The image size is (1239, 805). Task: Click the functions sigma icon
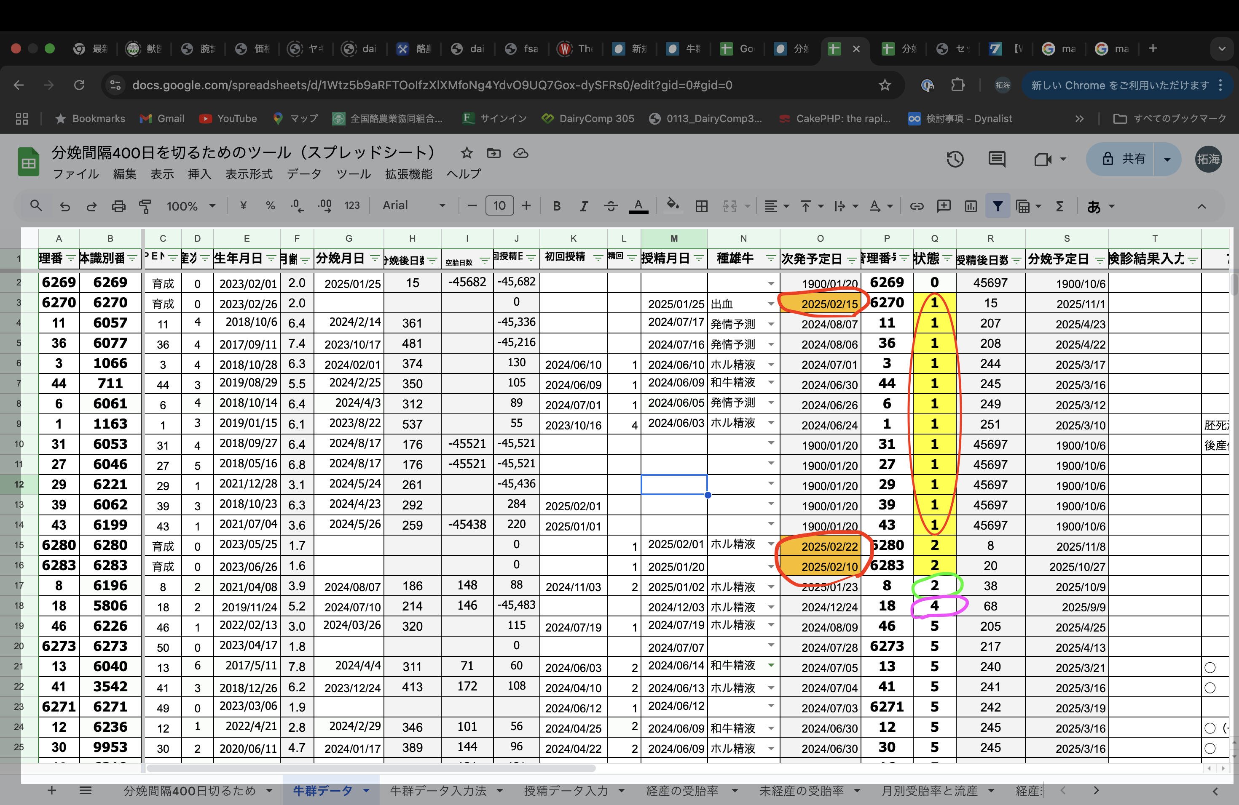(x=1059, y=206)
